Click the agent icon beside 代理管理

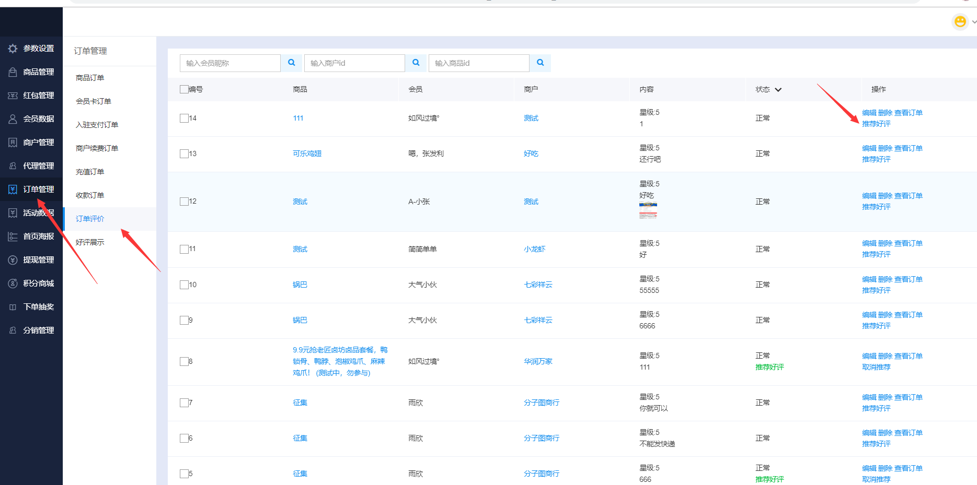[x=13, y=166]
